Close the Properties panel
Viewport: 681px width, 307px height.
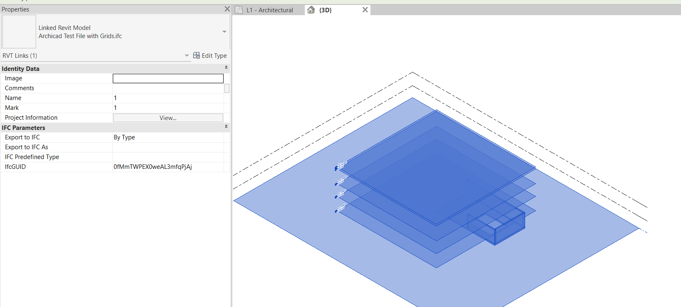tap(227, 9)
